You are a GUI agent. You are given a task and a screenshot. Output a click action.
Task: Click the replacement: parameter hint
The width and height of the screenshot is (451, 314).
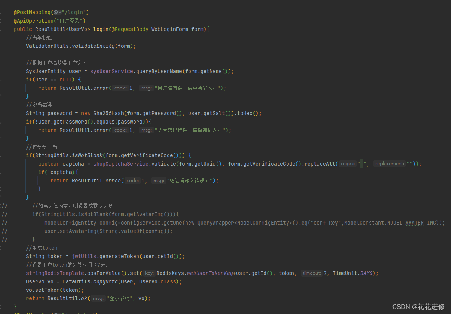click(389, 164)
